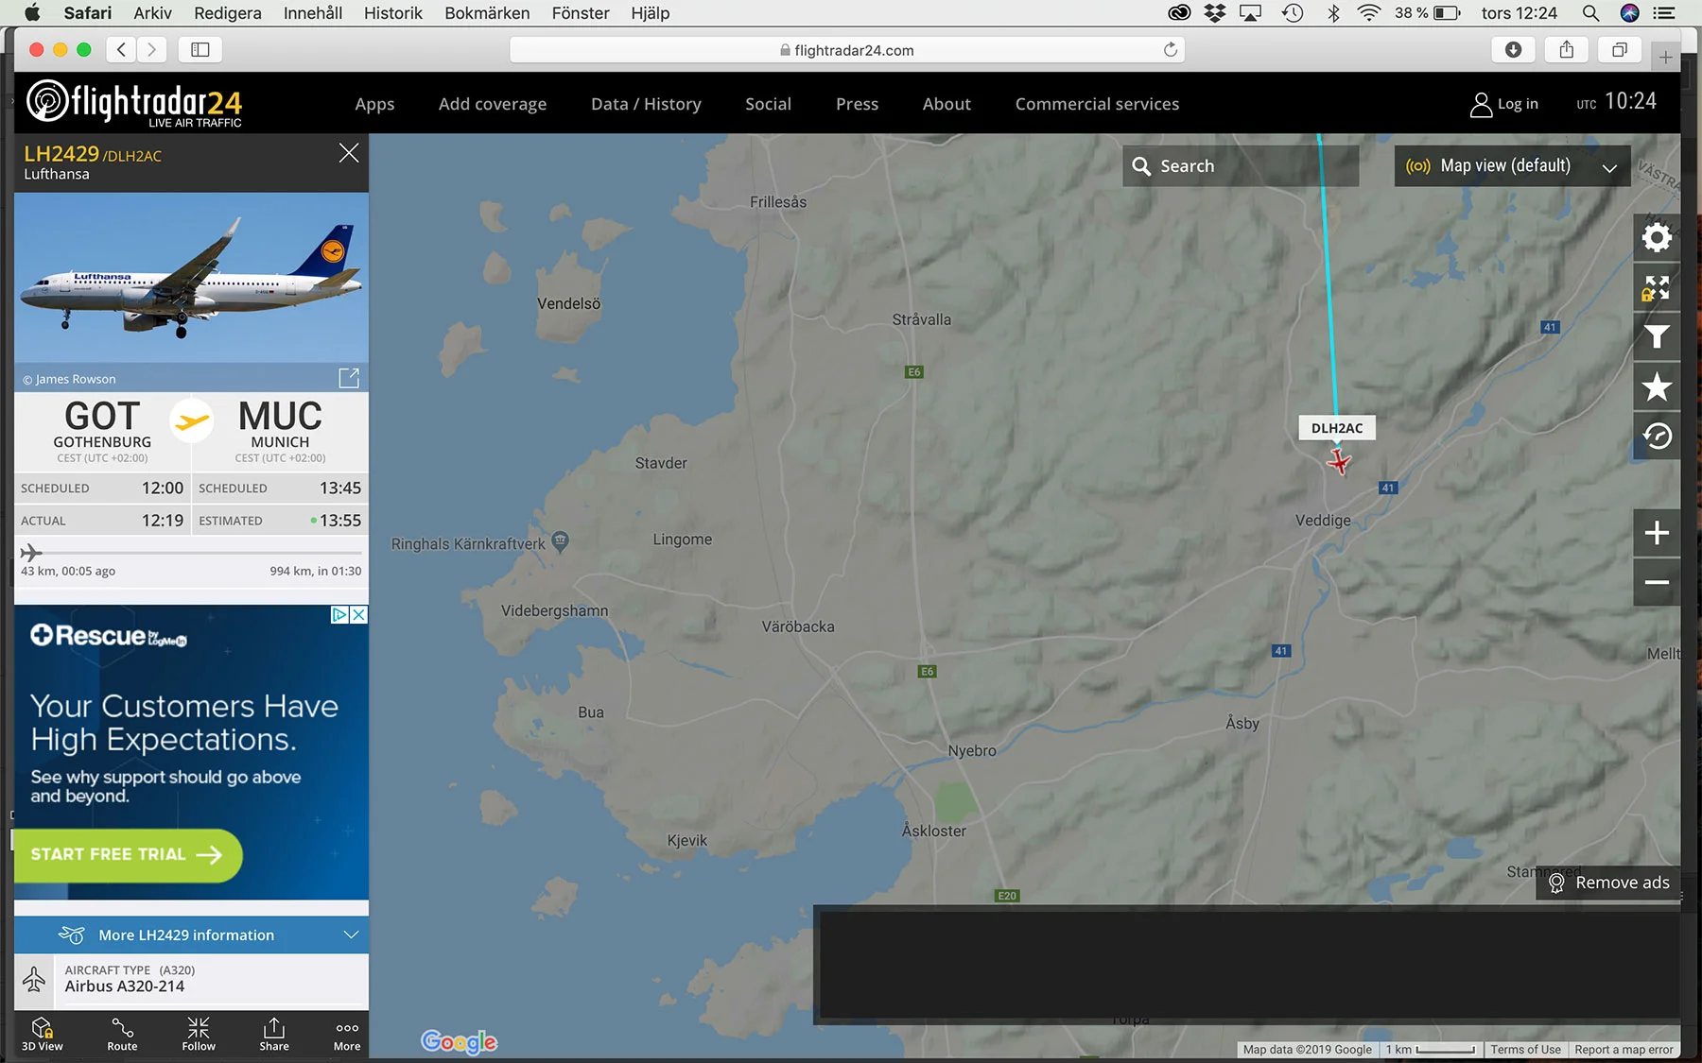1702x1063 pixels.
Task: Select the DLH2AC plane on map
Action: [1339, 461]
